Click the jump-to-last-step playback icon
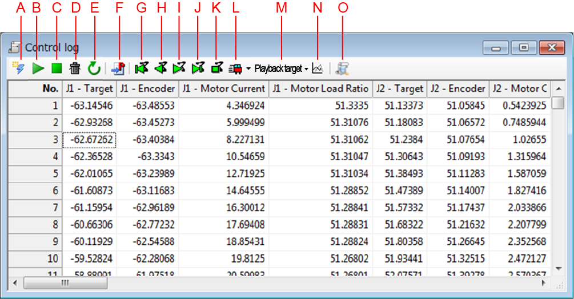Screen dimensions: 574x299 (x=198, y=68)
